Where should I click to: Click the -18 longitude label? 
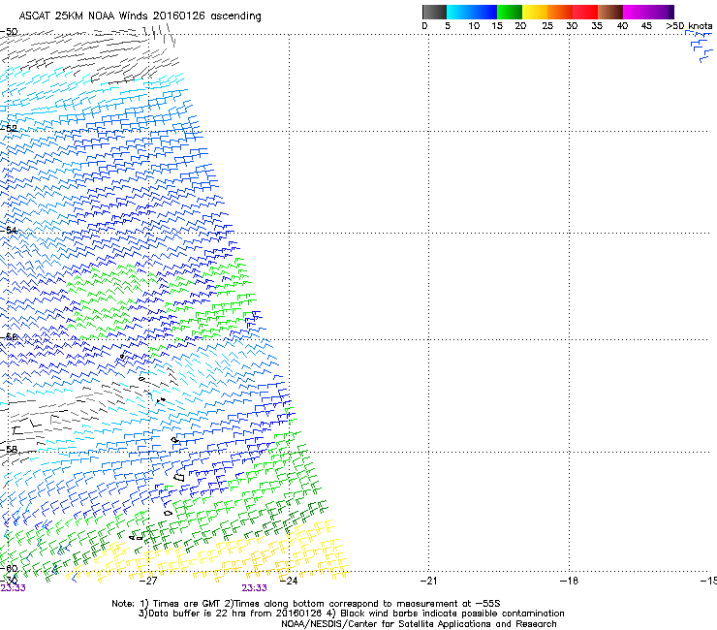click(569, 581)
